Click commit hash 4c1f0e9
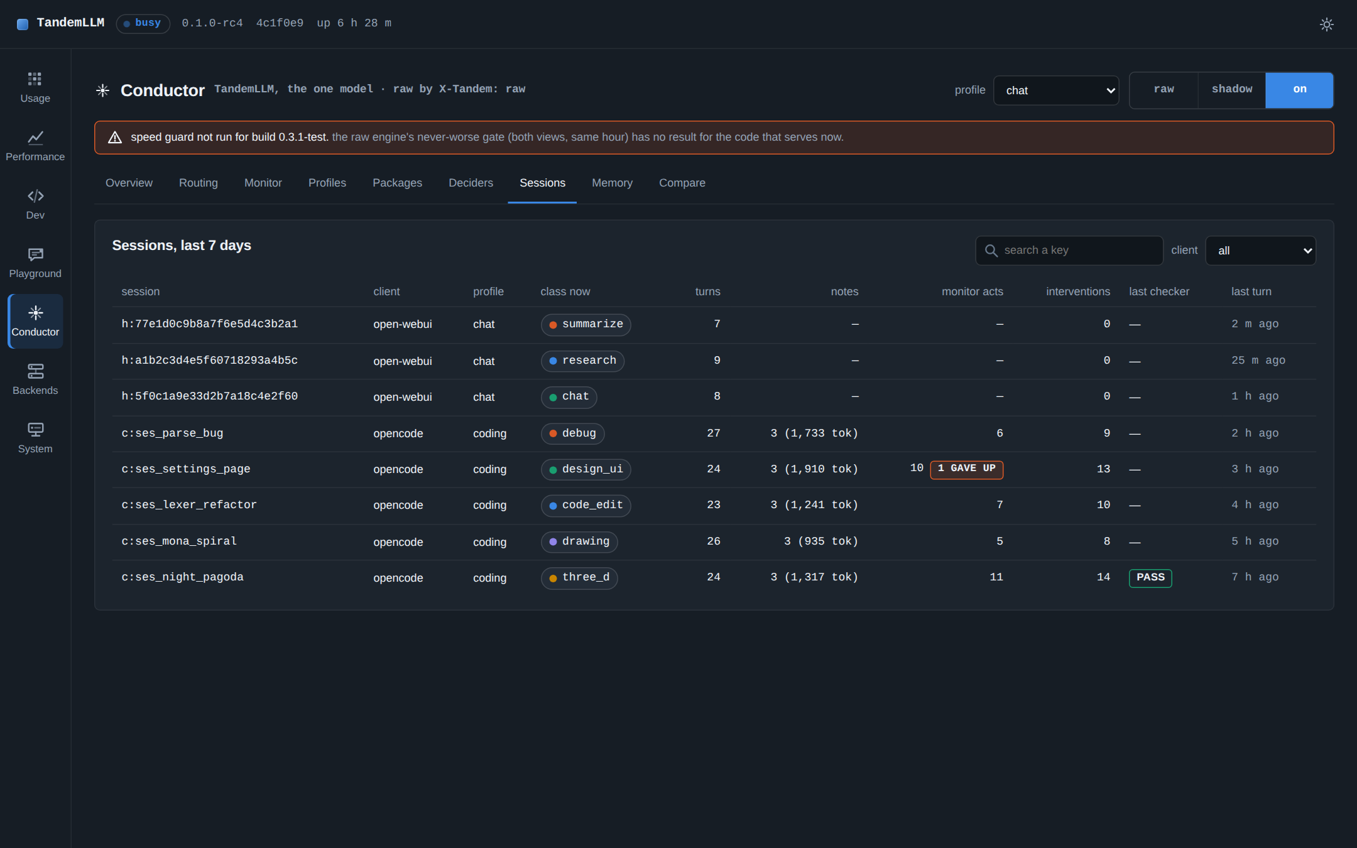The width and height of the screenshot is (1357, 848). (280, 23)
